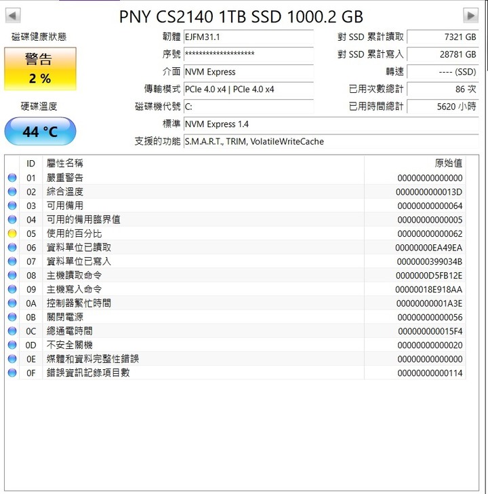The width and height of the screenshot is (488, 494).
Task: Select the 媒體和資料完整性錯誤 attribute row
Action: [x=235, y=359]
